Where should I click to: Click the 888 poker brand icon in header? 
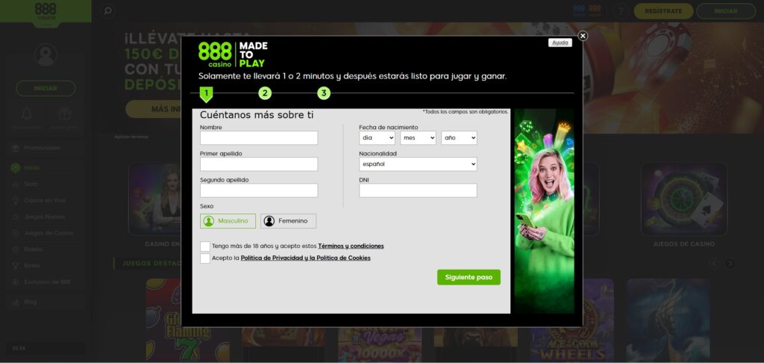click(x=579, y=10)
